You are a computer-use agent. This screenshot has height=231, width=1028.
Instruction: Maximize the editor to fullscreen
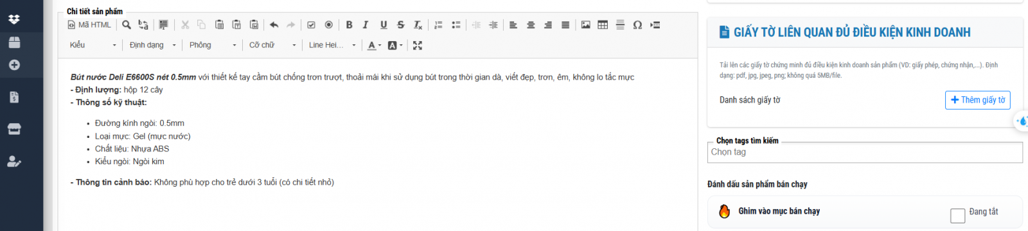click(418, 46)
